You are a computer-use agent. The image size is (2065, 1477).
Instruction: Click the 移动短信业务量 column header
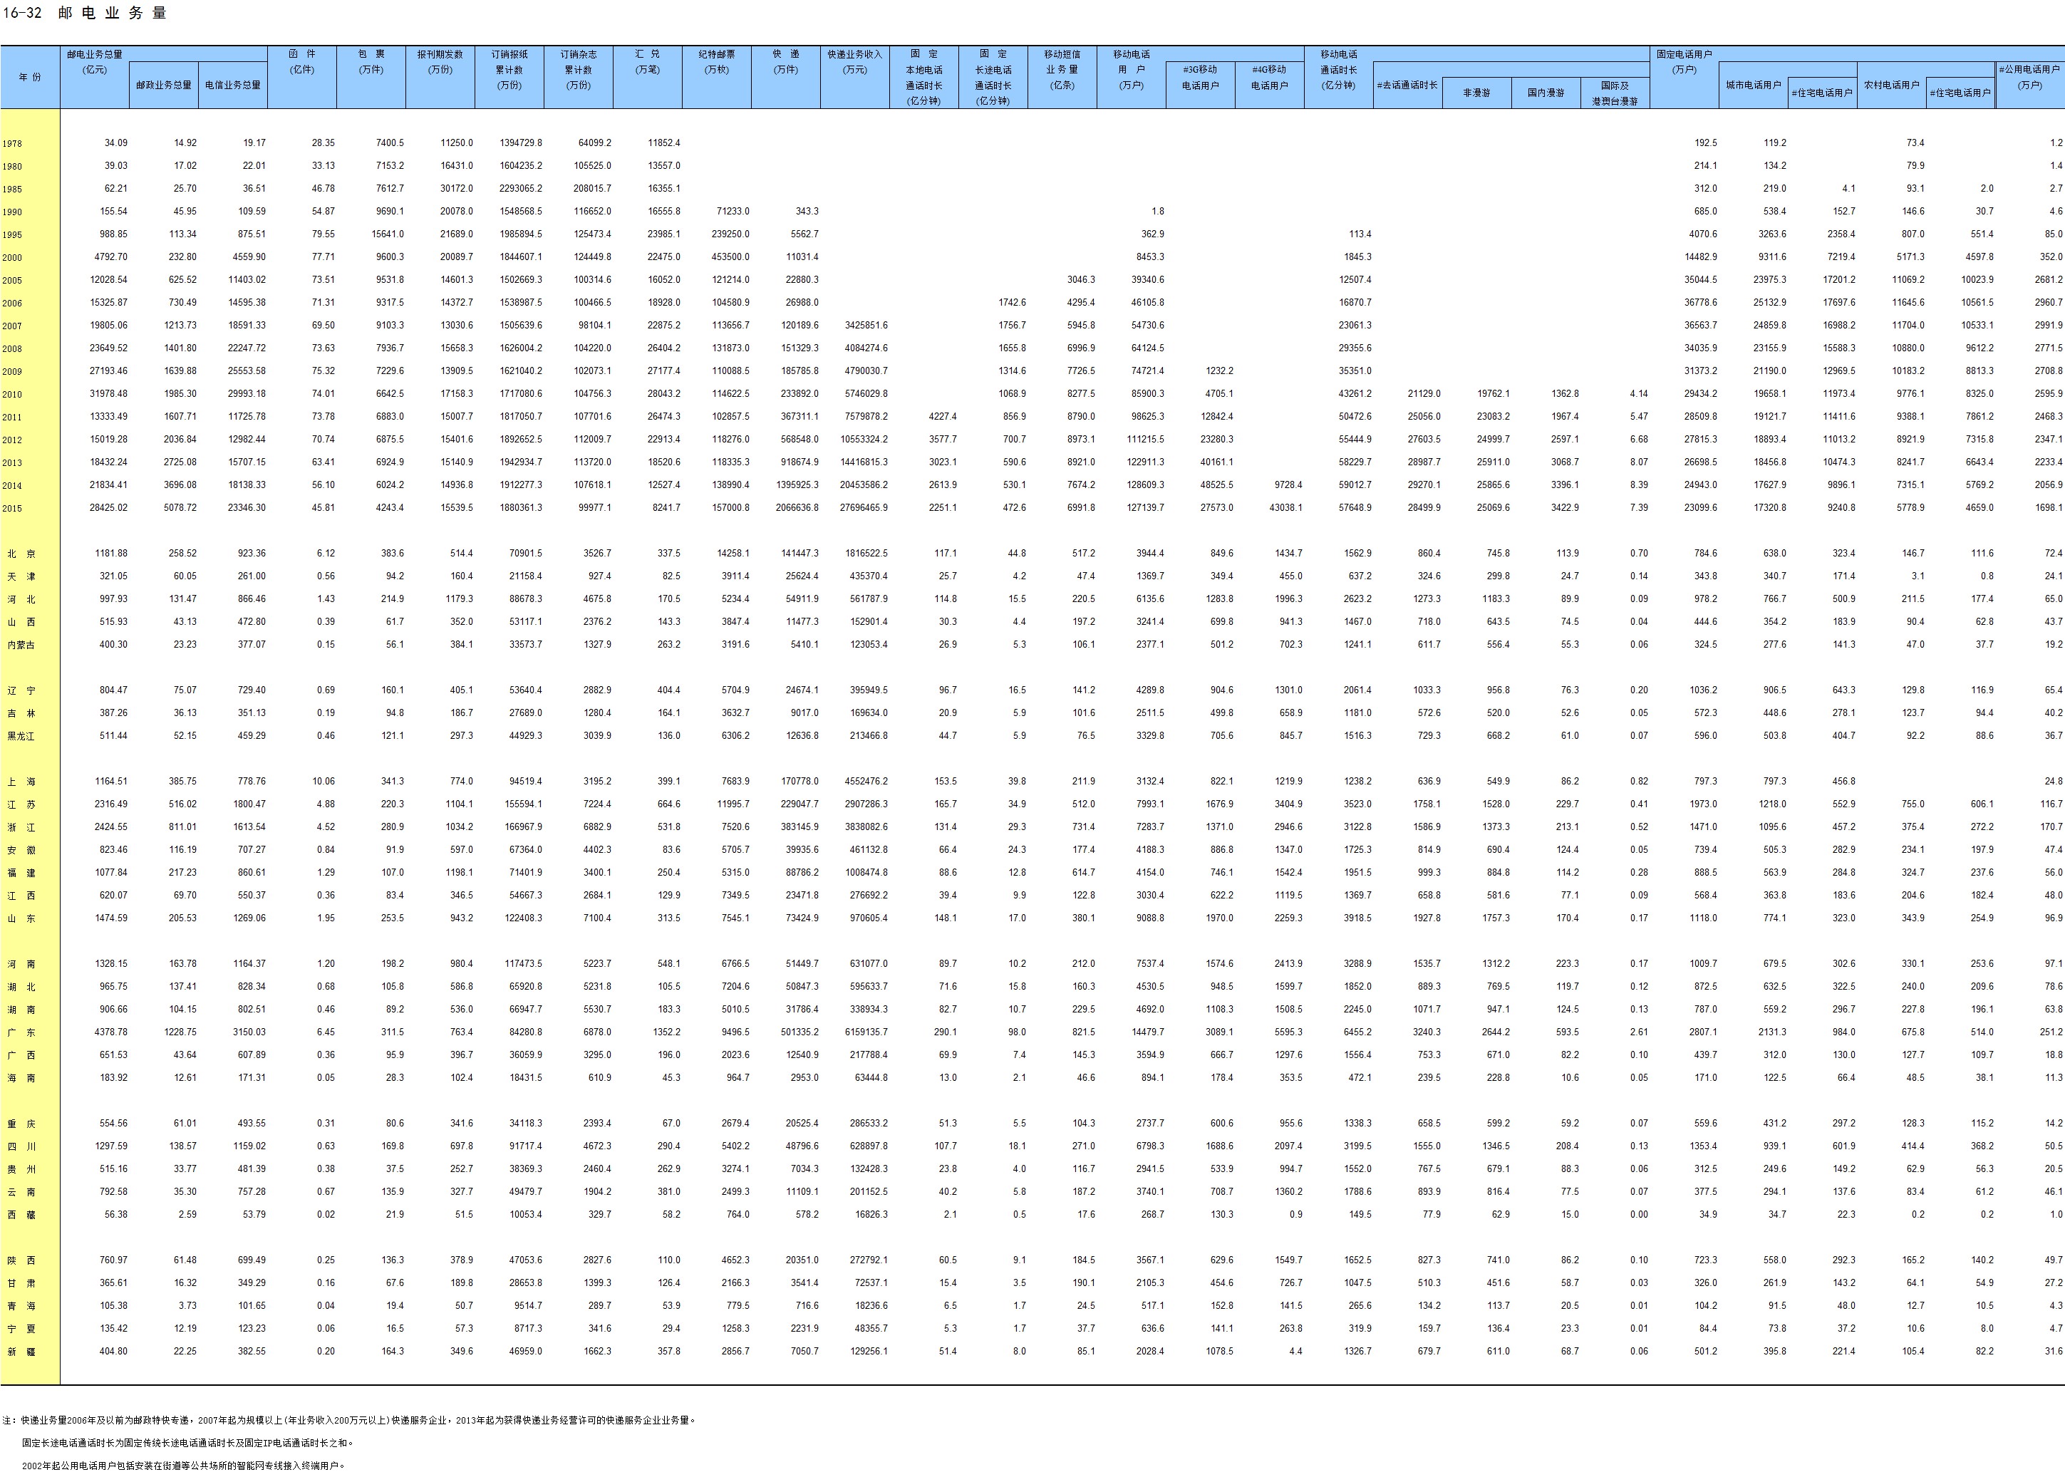coord(1062,69)
